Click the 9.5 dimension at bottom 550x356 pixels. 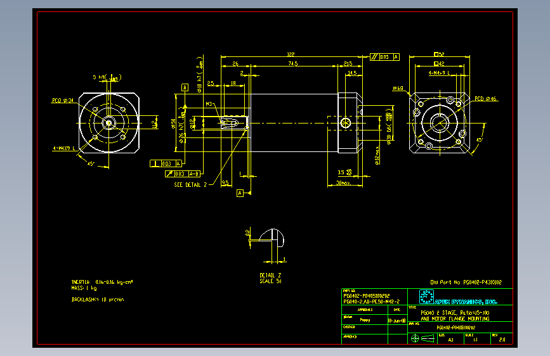tap(225, 182)
